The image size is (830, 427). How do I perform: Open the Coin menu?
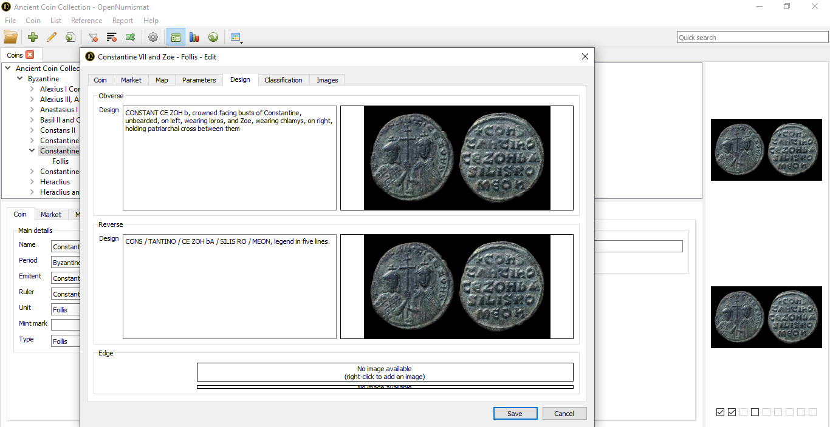(x=33, y=21)
